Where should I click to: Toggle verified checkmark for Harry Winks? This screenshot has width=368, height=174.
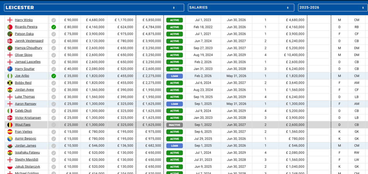click(x=54, y=20)
